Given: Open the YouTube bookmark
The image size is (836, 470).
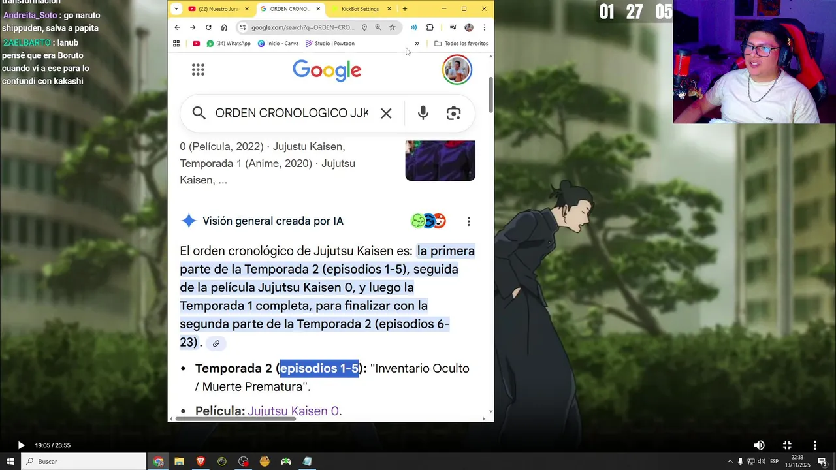Looking at the screenshot, I should point(196,44).
